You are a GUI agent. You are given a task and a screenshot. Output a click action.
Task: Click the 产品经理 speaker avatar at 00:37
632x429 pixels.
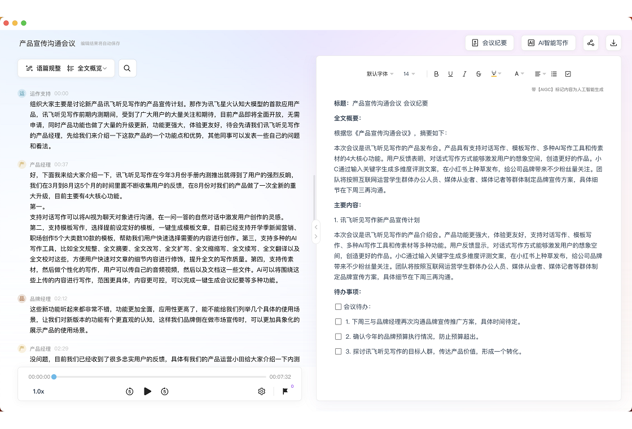pos(22,164)
